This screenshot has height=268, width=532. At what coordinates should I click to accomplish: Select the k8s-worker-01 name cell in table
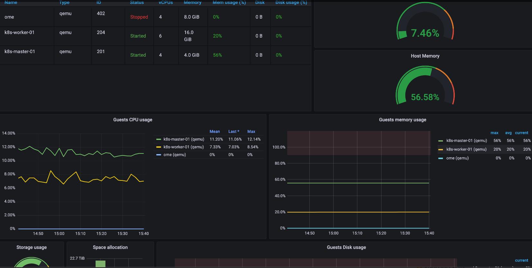coord(19,32)
